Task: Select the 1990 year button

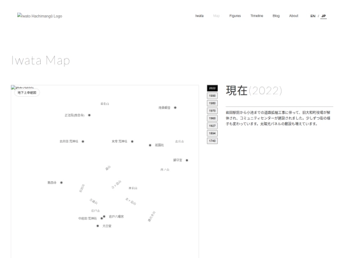Action: point(212,96)
